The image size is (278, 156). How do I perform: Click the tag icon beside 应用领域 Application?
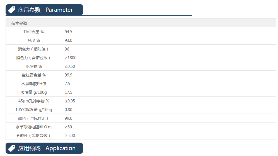12,148
